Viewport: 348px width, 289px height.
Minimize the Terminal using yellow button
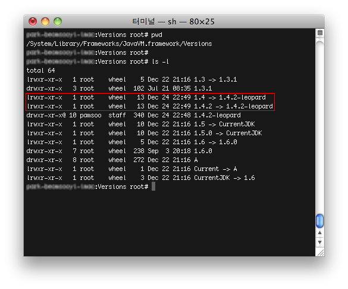(45, 21)
